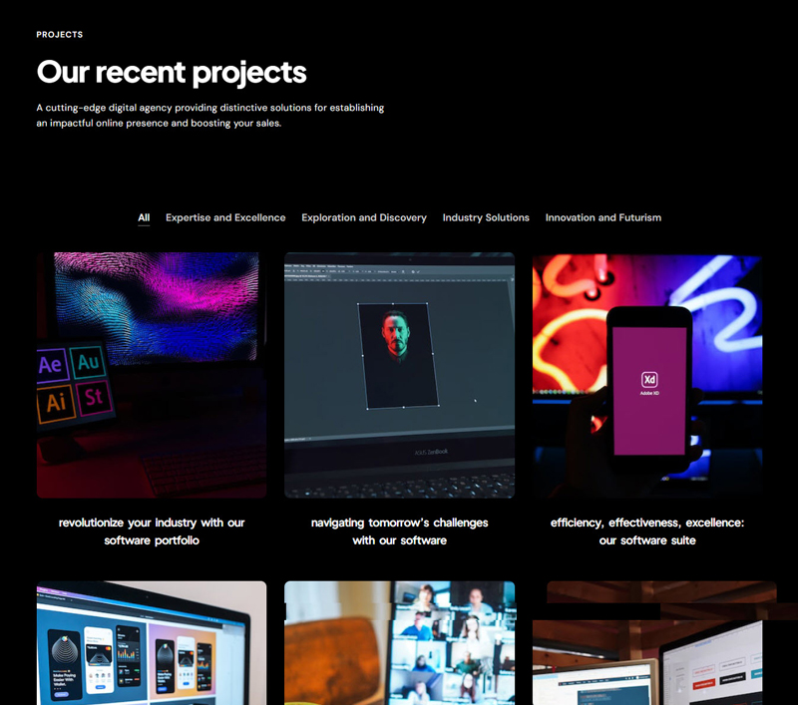Click the mobile app design monitor thumbnail
798x705 pixels.
[x=152, y=643]
